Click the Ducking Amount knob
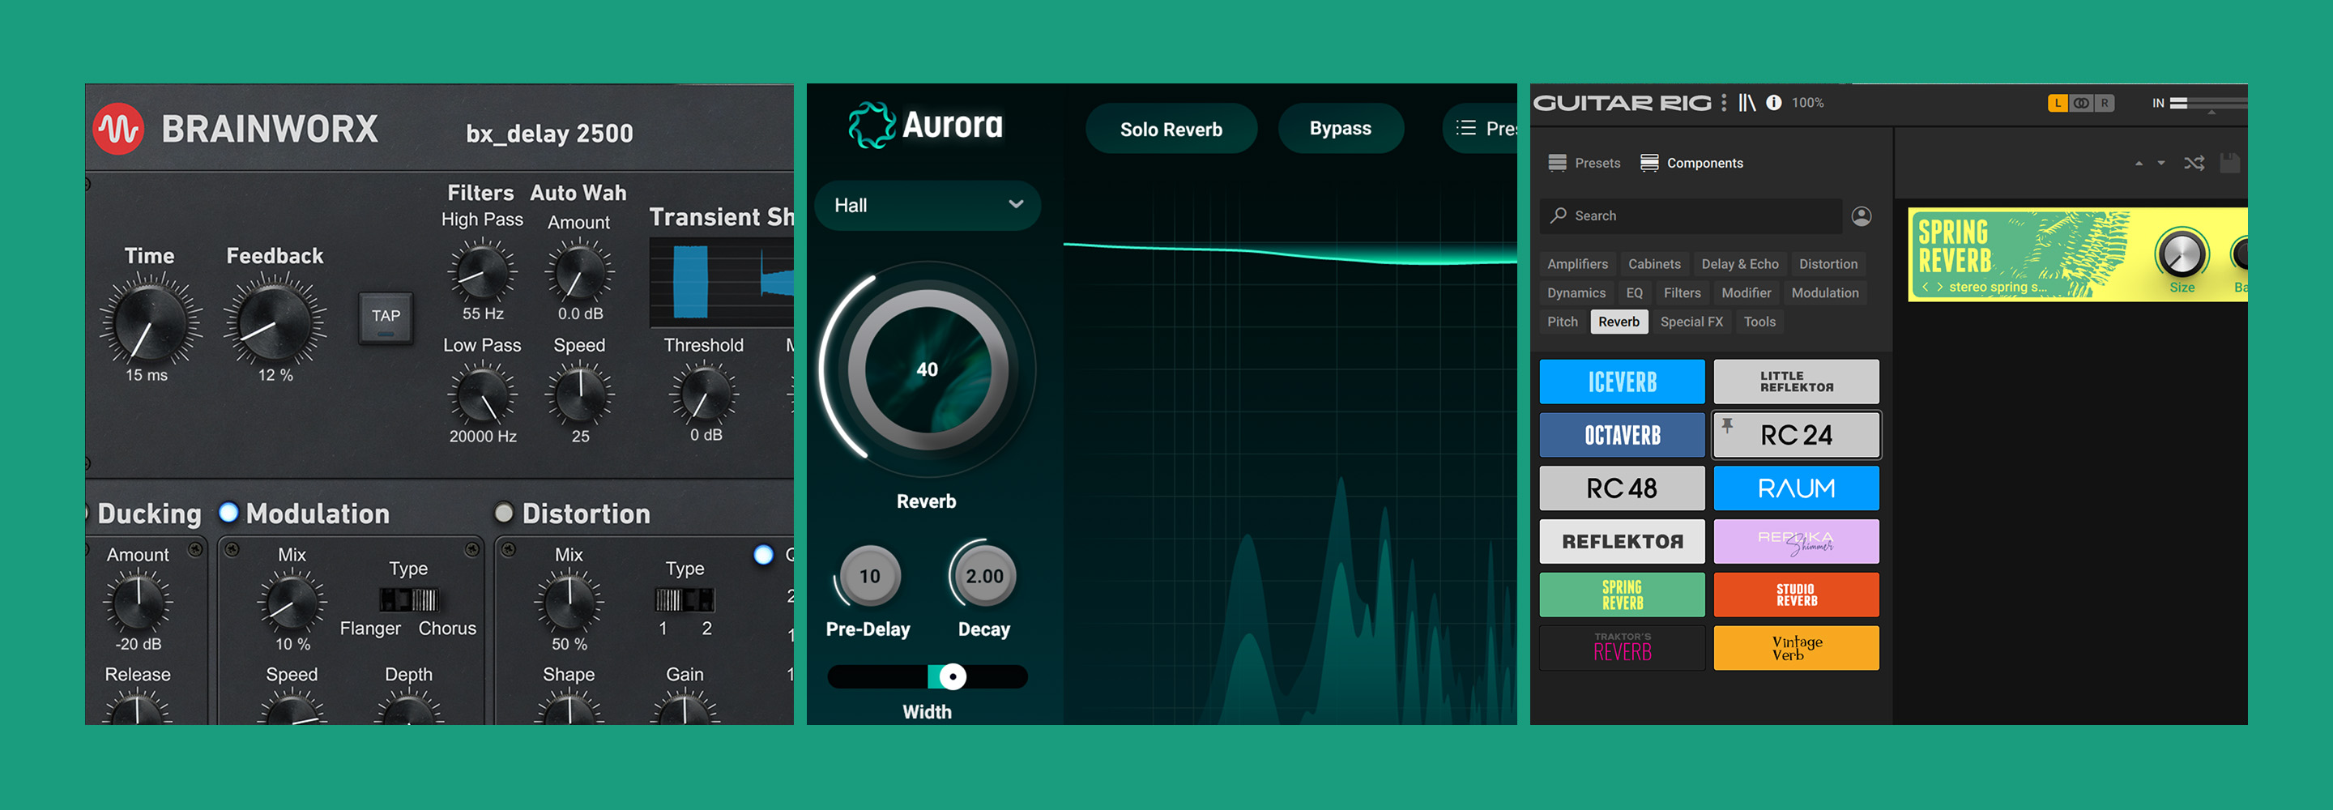This screenshot has height=810, width=2333. click(x=138, y=603)
